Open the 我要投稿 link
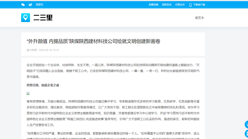The width and height of the screenshot is (248, 139). 153,5
